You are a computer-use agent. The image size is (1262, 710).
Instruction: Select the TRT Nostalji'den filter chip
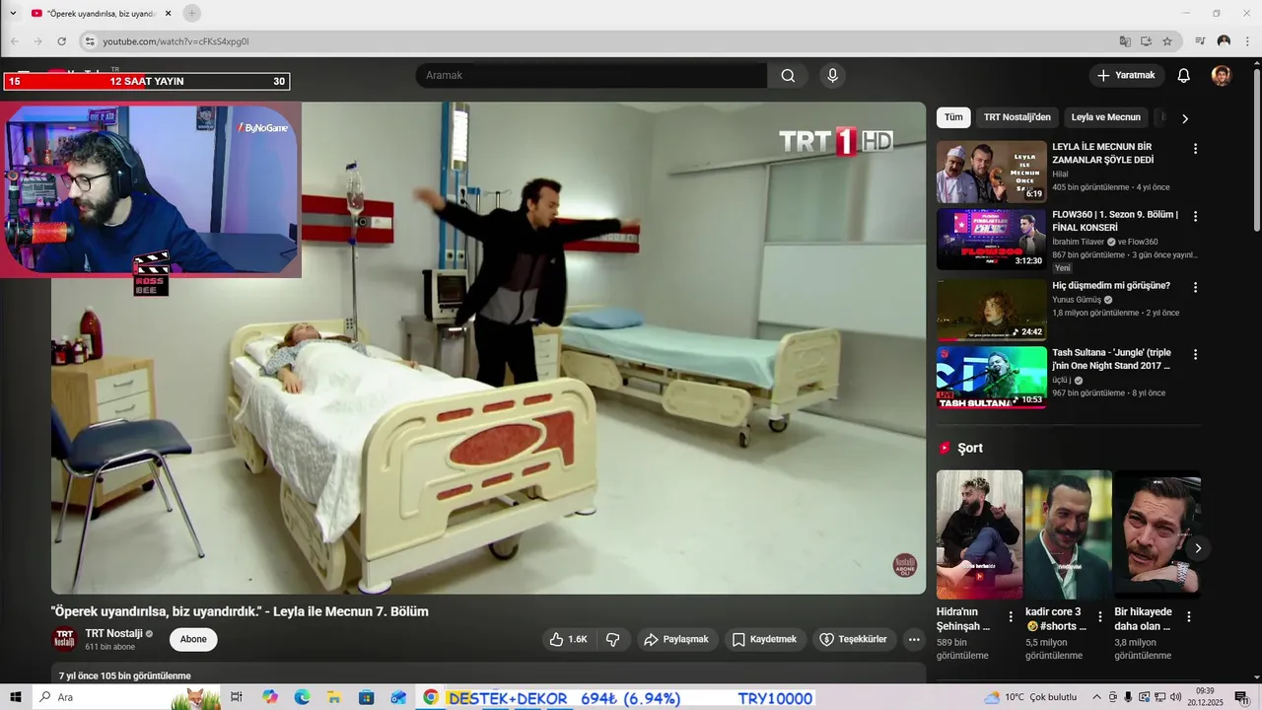point(1017,117)
